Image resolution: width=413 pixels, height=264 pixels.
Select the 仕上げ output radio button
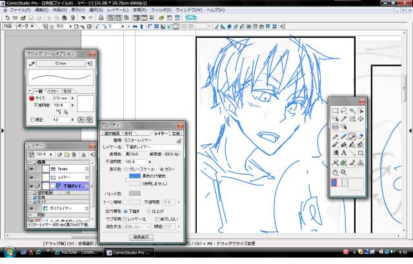tap(149, 211)
